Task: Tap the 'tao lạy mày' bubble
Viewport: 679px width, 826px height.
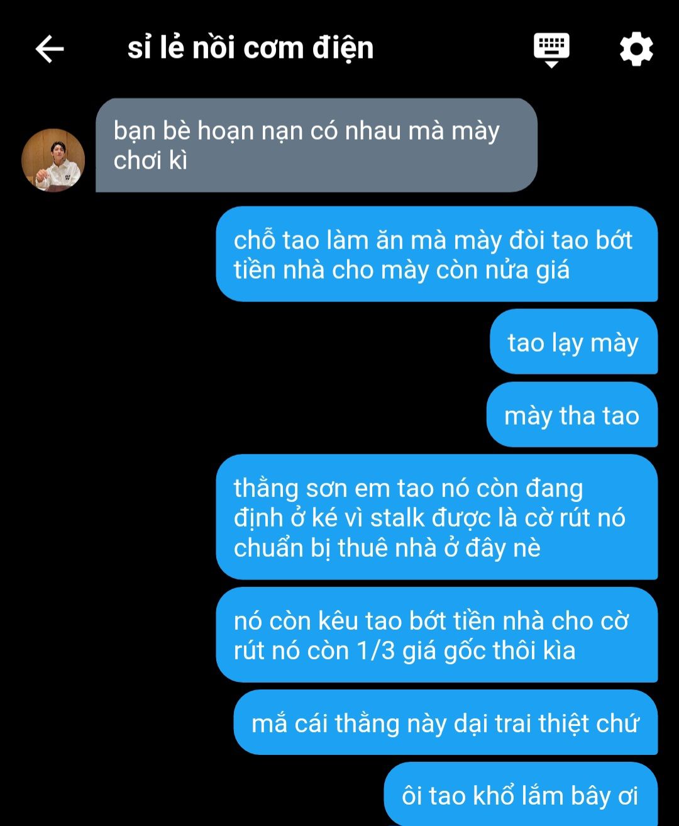Action: (573, 342)
